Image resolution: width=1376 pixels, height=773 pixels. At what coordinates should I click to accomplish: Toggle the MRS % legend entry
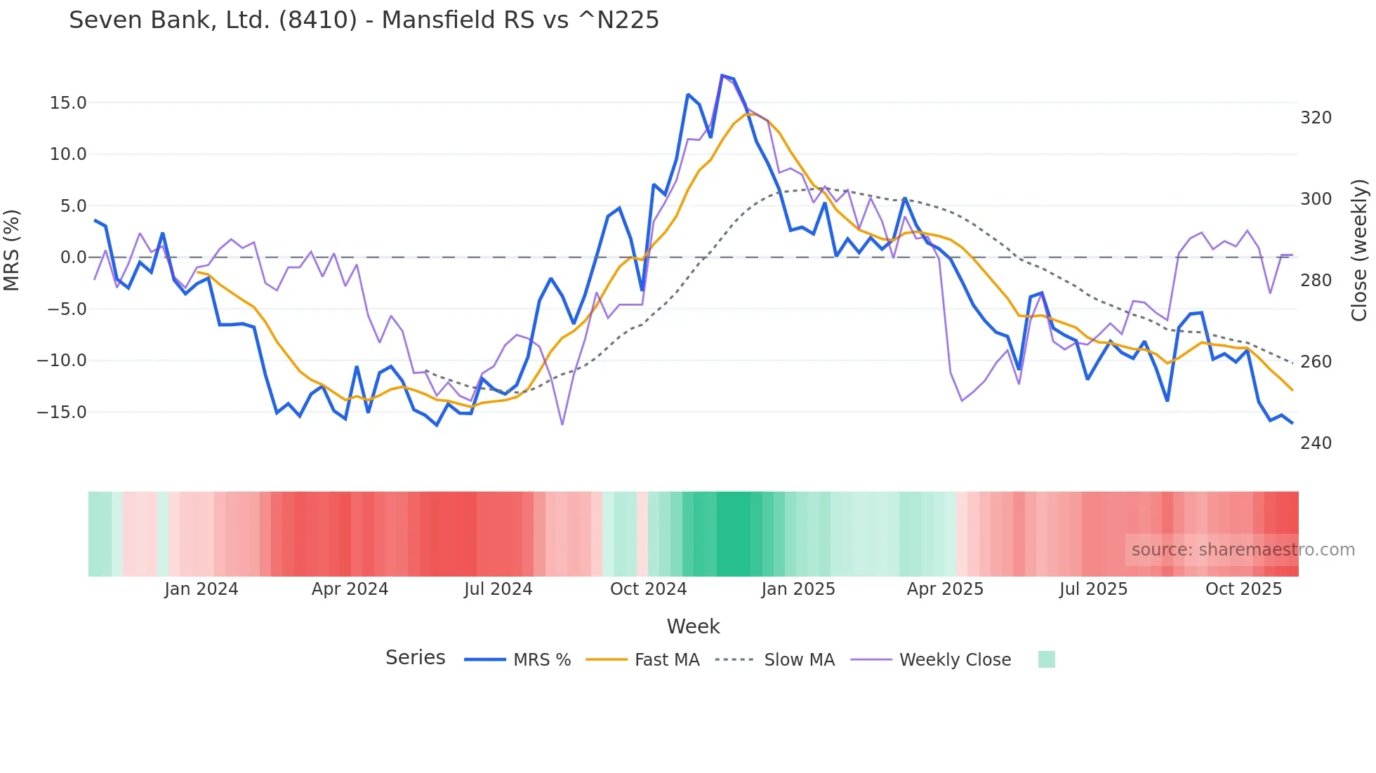pos(517,659)
